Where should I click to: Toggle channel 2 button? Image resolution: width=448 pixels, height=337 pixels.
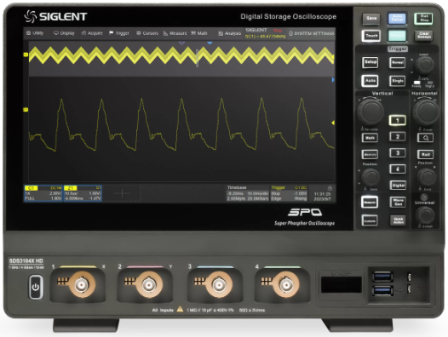click(x=398, y=136)
